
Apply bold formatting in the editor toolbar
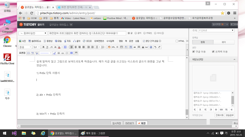[x=43, y=47]
